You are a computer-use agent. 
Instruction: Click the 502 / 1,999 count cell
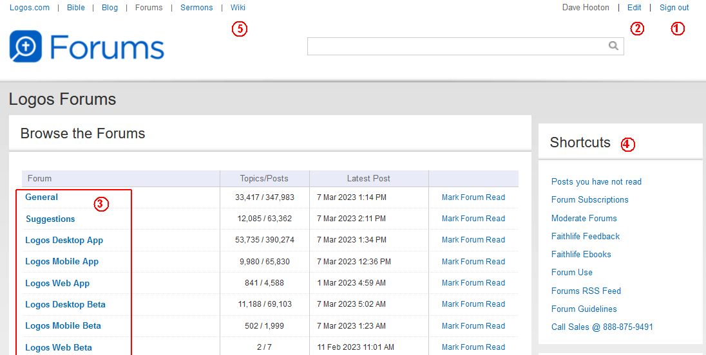265,326
